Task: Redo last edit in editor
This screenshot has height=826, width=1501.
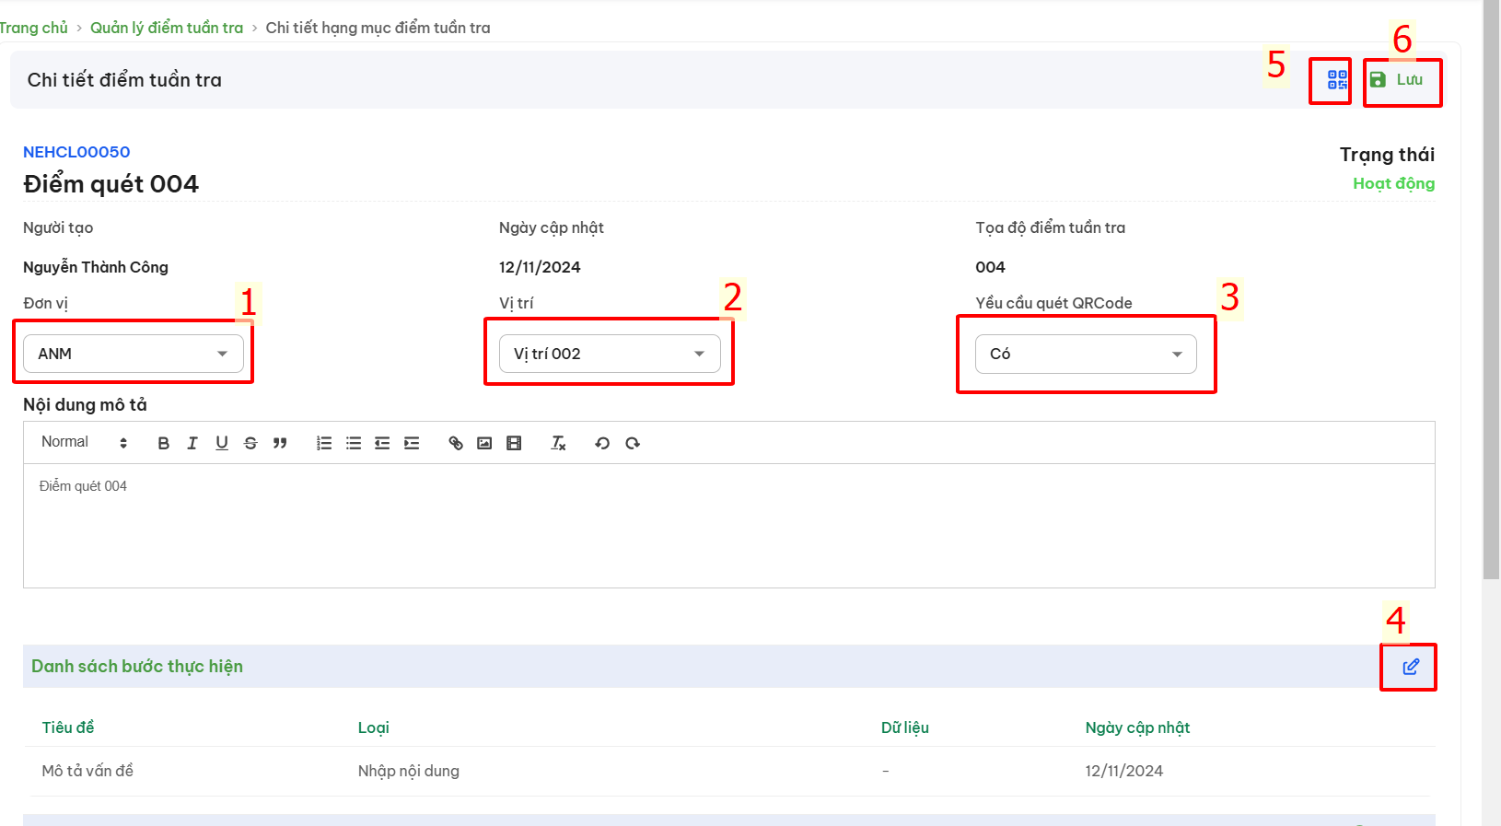Action: [632, 443]
